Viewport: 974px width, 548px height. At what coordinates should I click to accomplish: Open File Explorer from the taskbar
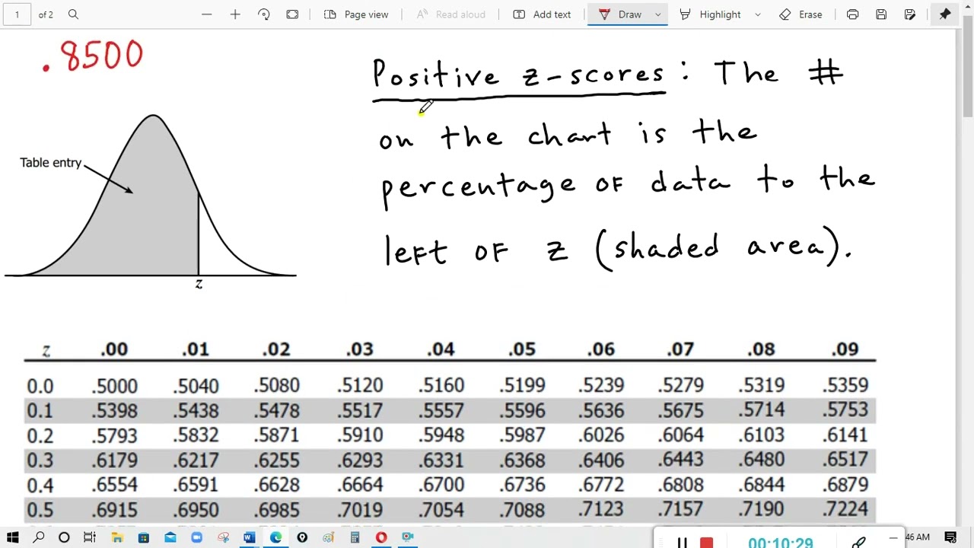(x=117, y=538)
